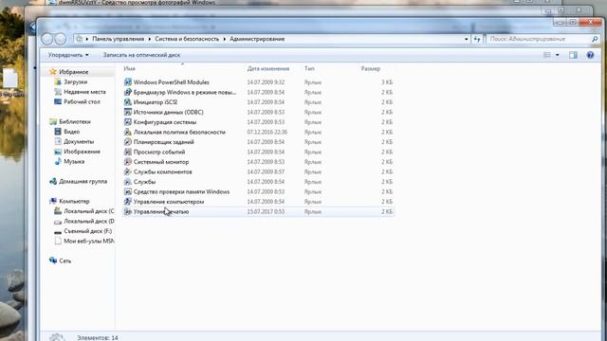This screenshot has width=607, height=341.
Task: Click the search magnifier icon
Action: [x=595, y=39]
